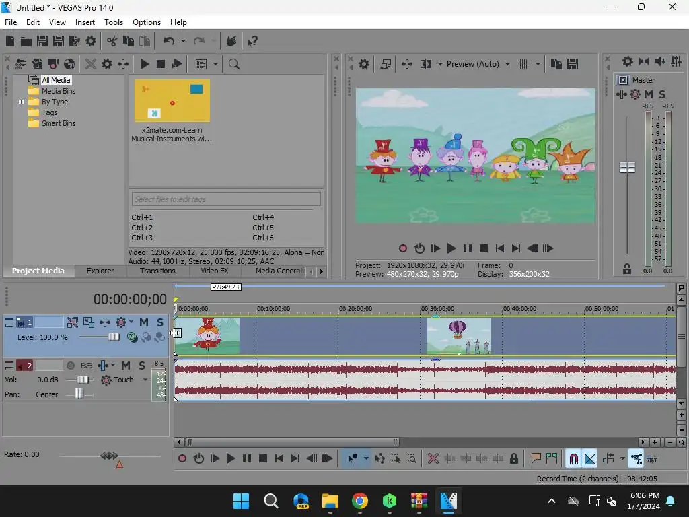The height and width of the screenshot is (517, 689).
Task: Start media preview with the play icon
Action: coord(144,64)
